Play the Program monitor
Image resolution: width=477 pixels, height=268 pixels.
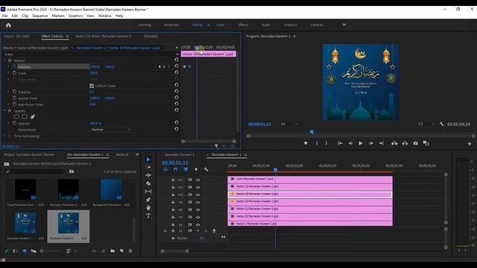coord(361,143)
